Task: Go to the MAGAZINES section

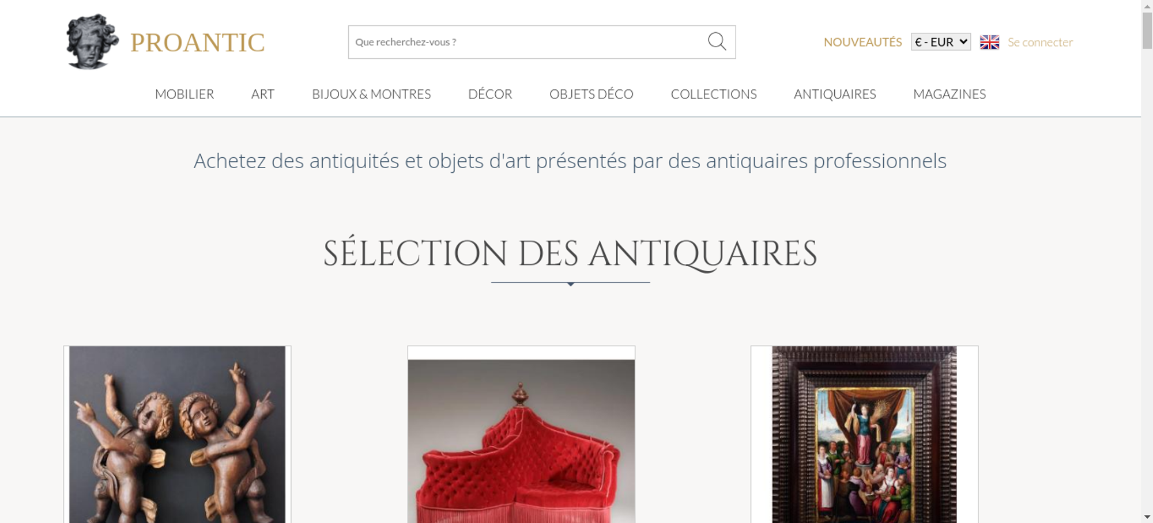Action: tap(949, 94)
